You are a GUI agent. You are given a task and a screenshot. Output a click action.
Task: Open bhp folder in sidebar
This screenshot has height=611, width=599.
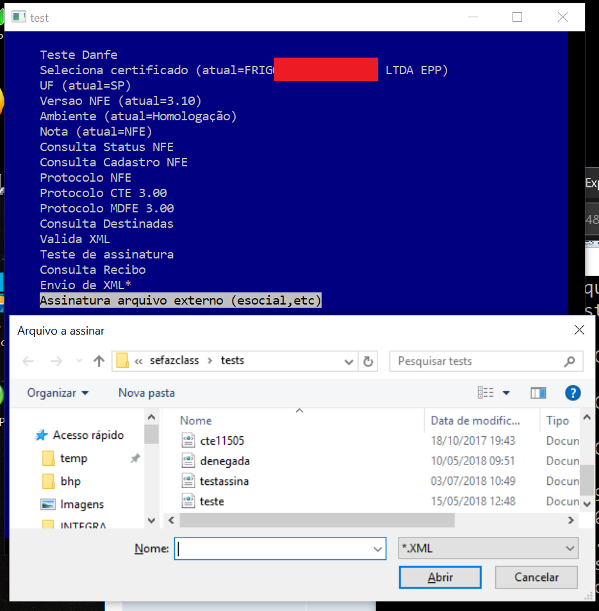point(70,481)
